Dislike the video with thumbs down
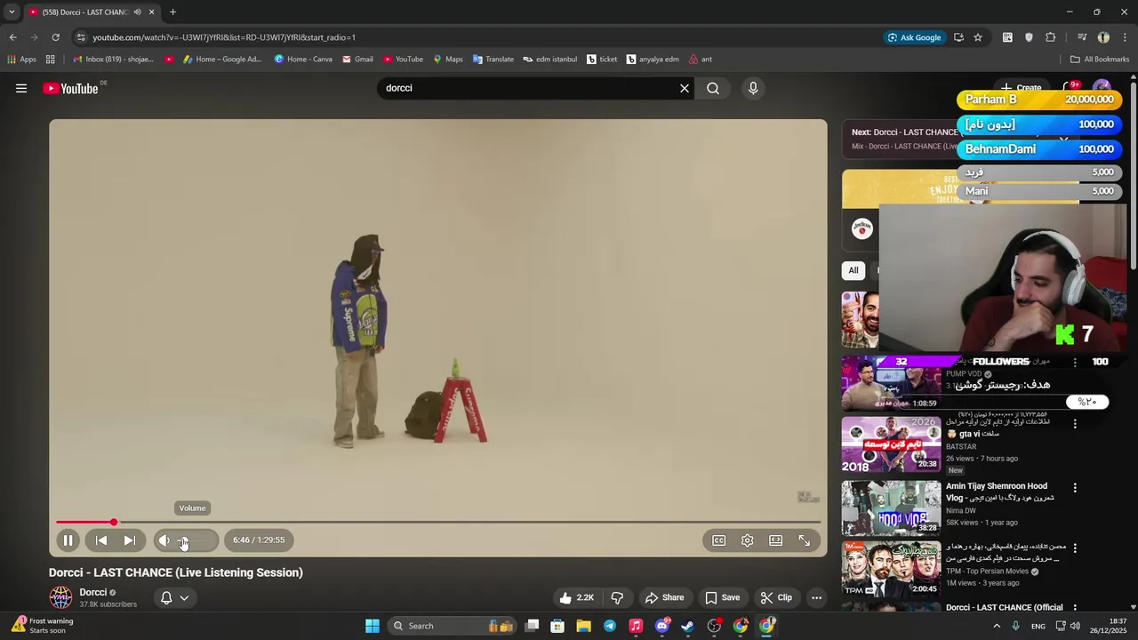 pos(617,597)
